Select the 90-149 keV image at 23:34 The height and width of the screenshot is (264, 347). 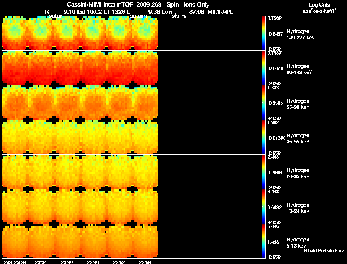tap(41, 68)
